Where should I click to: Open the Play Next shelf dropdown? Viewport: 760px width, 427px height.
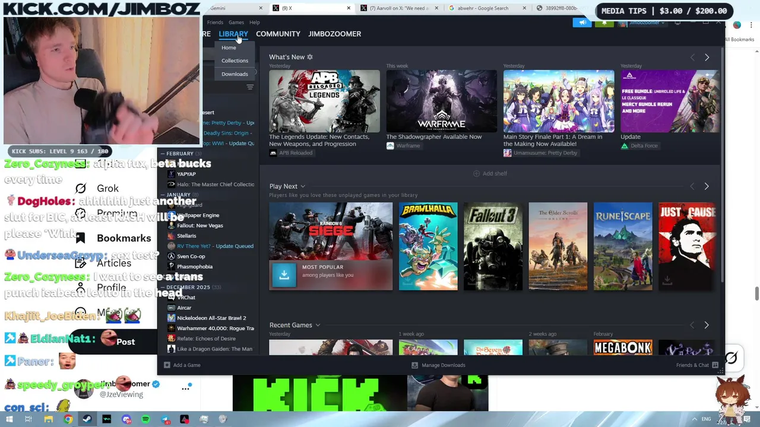tap(303, 187)
